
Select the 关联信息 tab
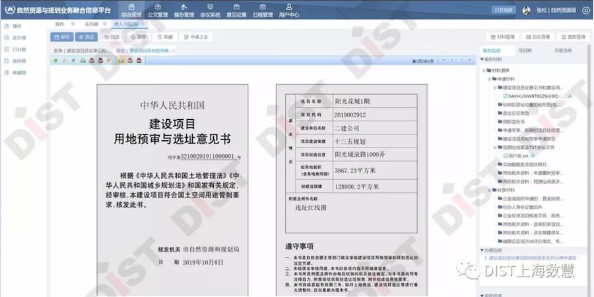(x=563, y=50)
